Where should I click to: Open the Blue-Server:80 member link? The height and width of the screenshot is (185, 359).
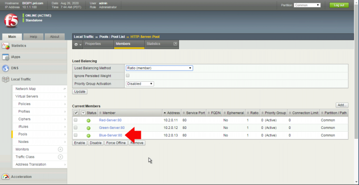(x=110, y=135)
